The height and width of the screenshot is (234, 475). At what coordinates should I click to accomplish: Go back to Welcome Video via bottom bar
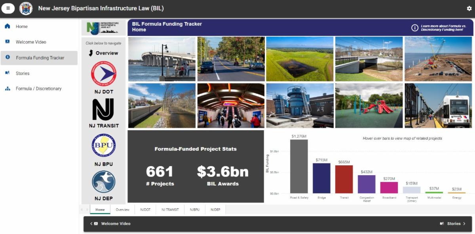coord(110,224)
